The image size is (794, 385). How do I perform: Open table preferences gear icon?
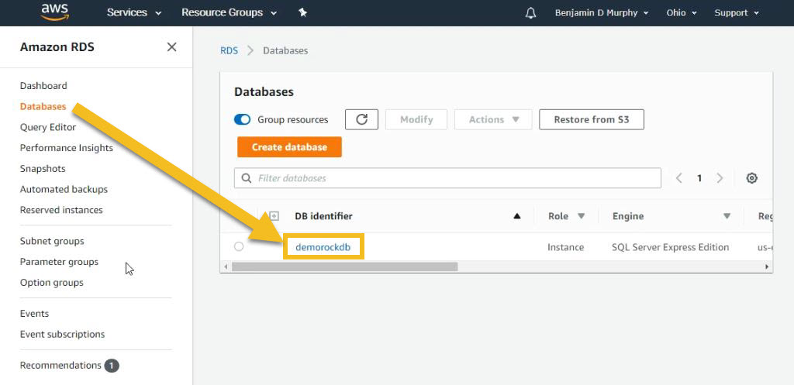(x=752, y=178)
